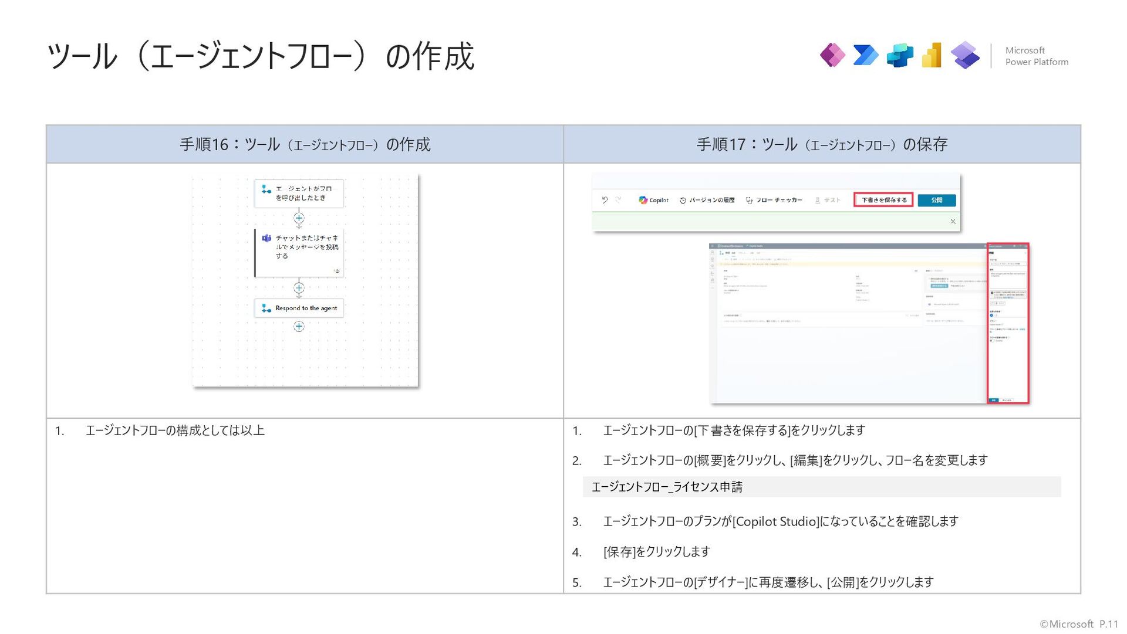Select the agent-calls-flow trigger card
The width and height of the screenshot is (1127, 634).
pos(299,193)
